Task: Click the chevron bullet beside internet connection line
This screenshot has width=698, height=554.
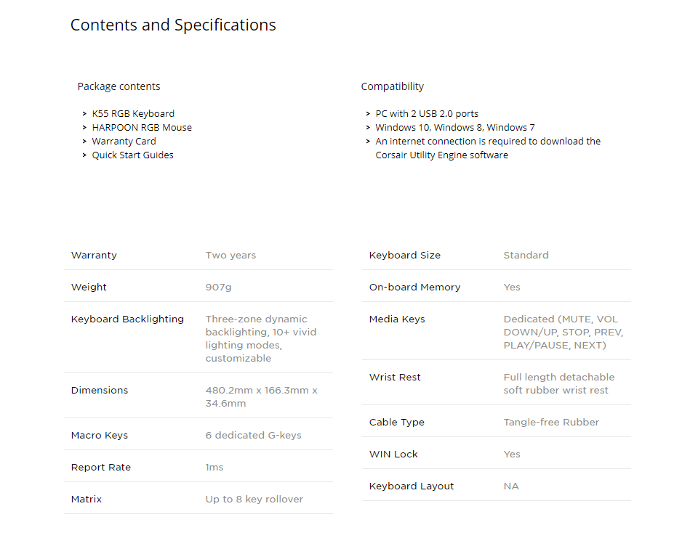Action: pyautogui.click(x=369, y=142)
